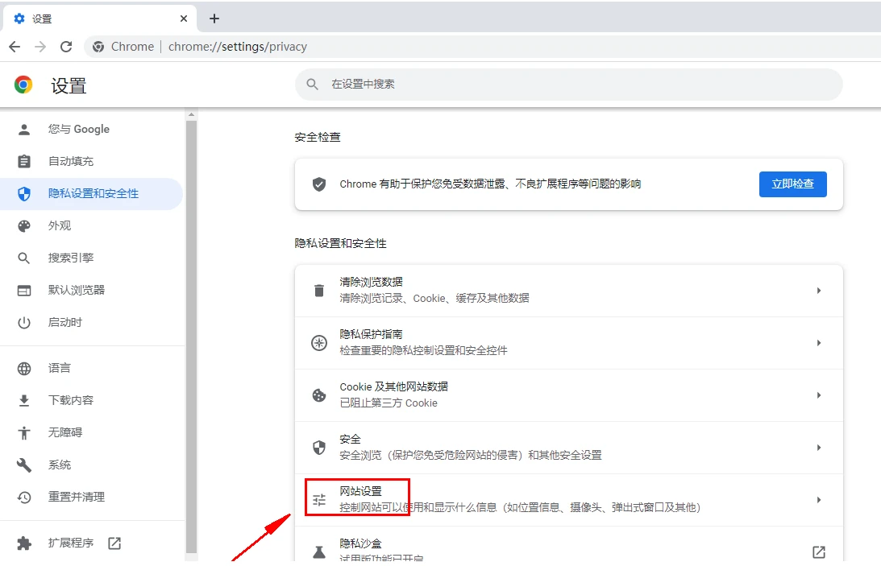
Task: Click the wrench icon beside 系统
Action: point(23,464)
